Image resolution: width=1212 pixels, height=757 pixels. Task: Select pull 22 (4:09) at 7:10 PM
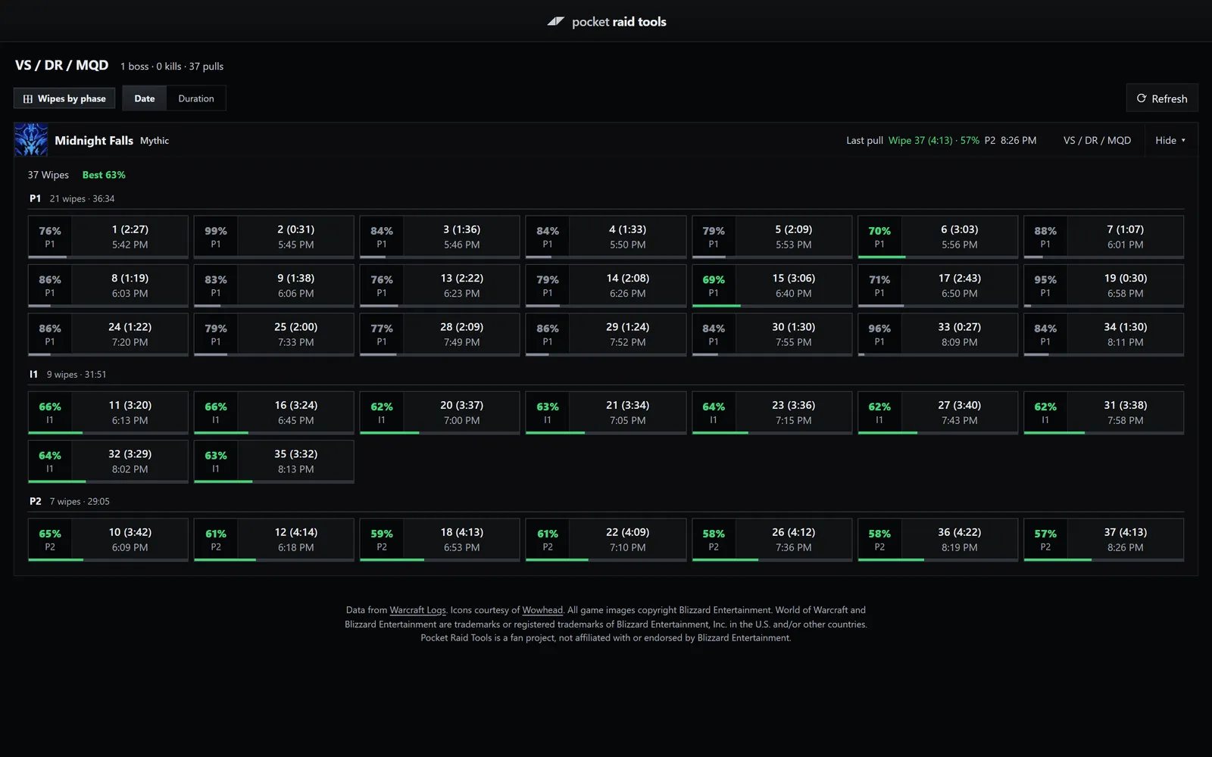[606, 540]
